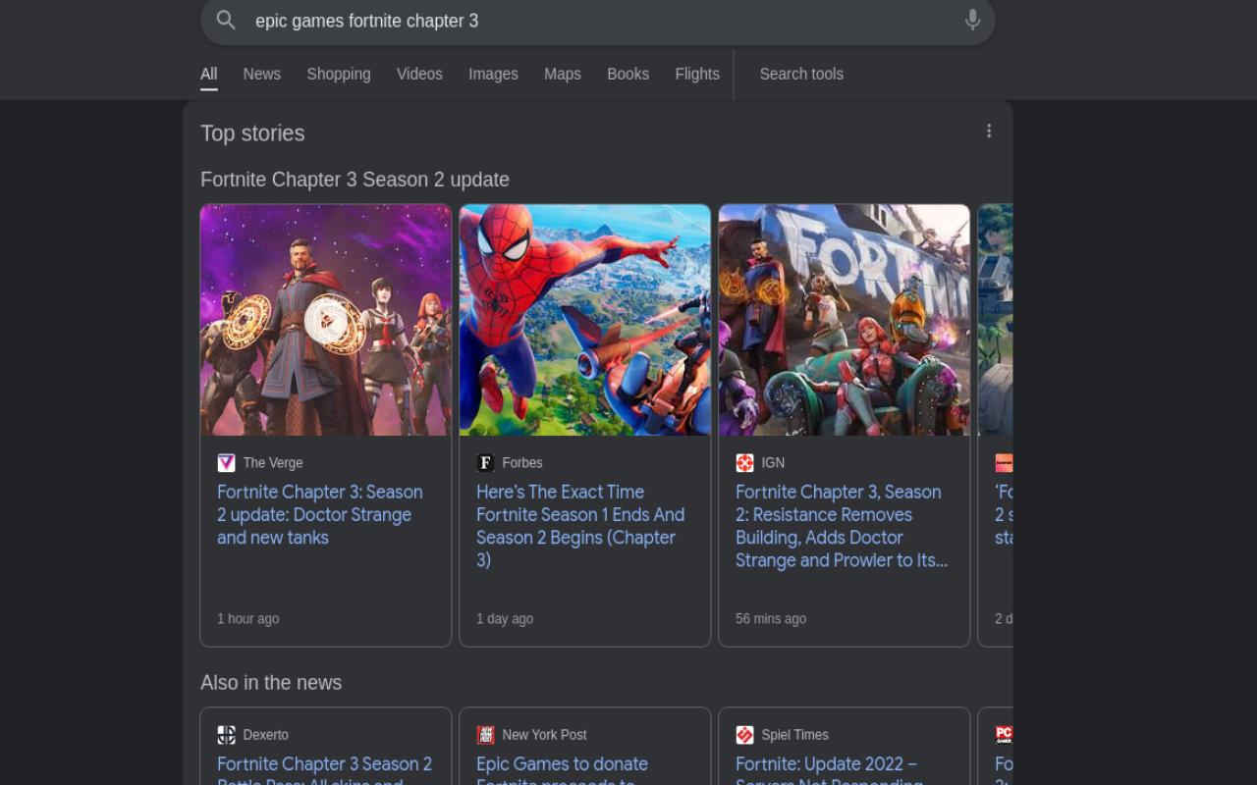Click Dexerto source name
Screen dimensions: 1257x785
point(266,734)
